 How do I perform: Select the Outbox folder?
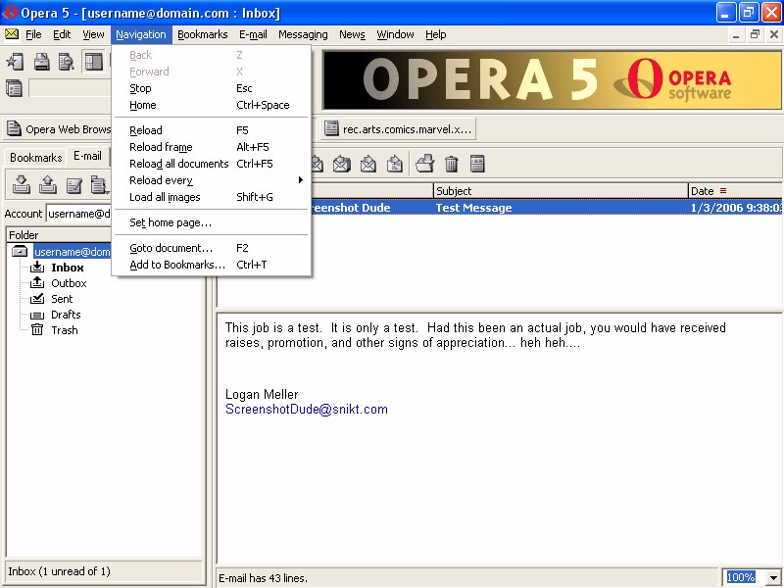click(x=69, y=283)
